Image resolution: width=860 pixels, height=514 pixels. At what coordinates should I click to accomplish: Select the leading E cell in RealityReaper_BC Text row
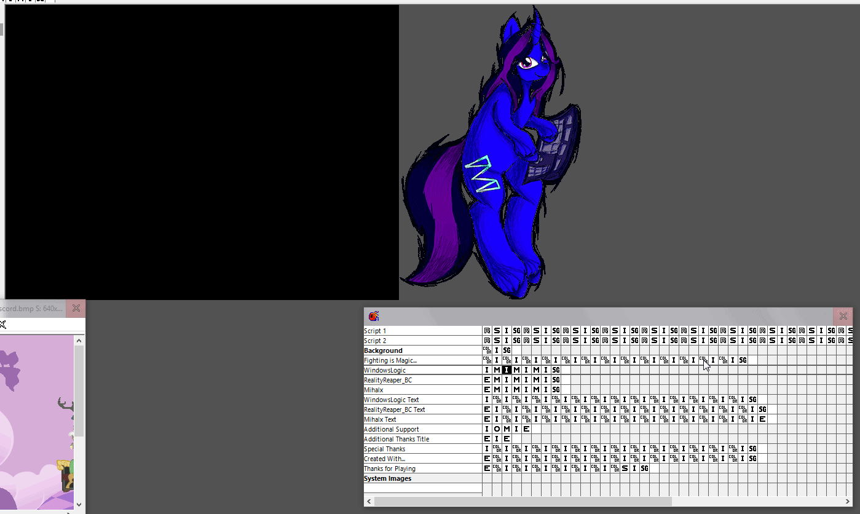(487, 409)
